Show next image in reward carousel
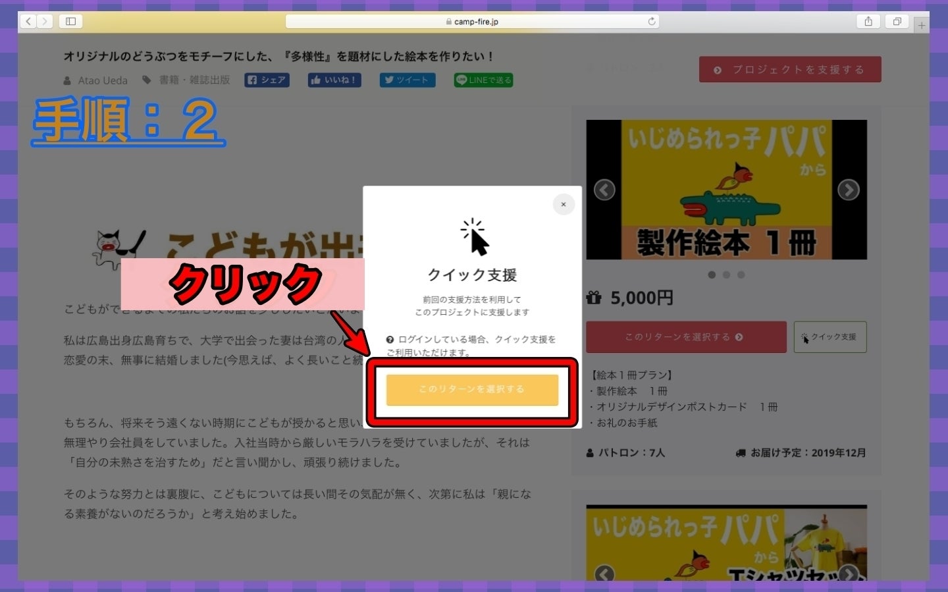Image resolution: width=948 pixels, height=592 pixels. 848,190
